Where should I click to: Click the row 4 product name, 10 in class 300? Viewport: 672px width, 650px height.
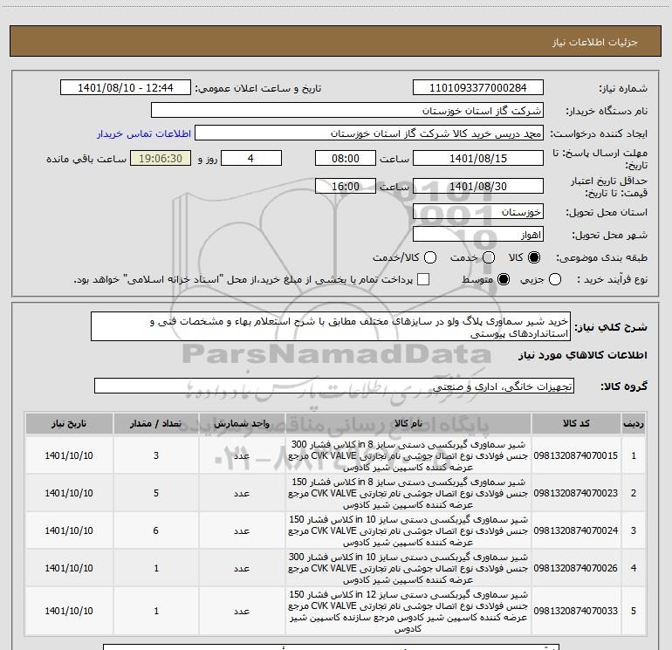408,568
